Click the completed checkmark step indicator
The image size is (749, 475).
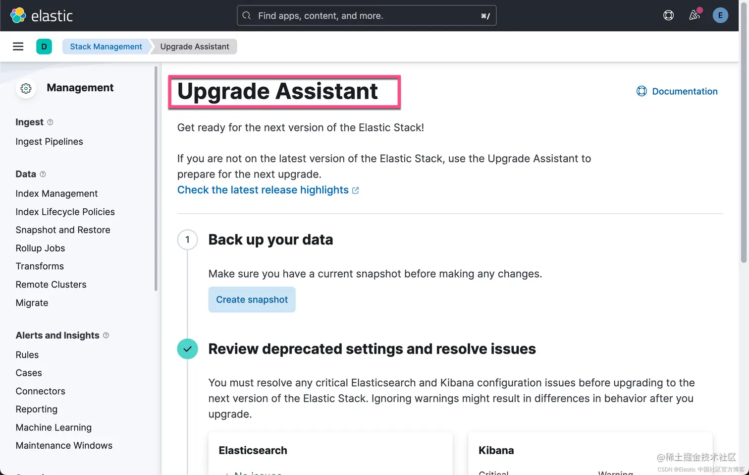point(187,349)
